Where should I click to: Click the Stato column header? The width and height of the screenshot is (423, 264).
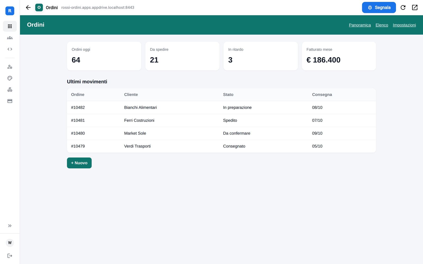[x=228, y=95]
